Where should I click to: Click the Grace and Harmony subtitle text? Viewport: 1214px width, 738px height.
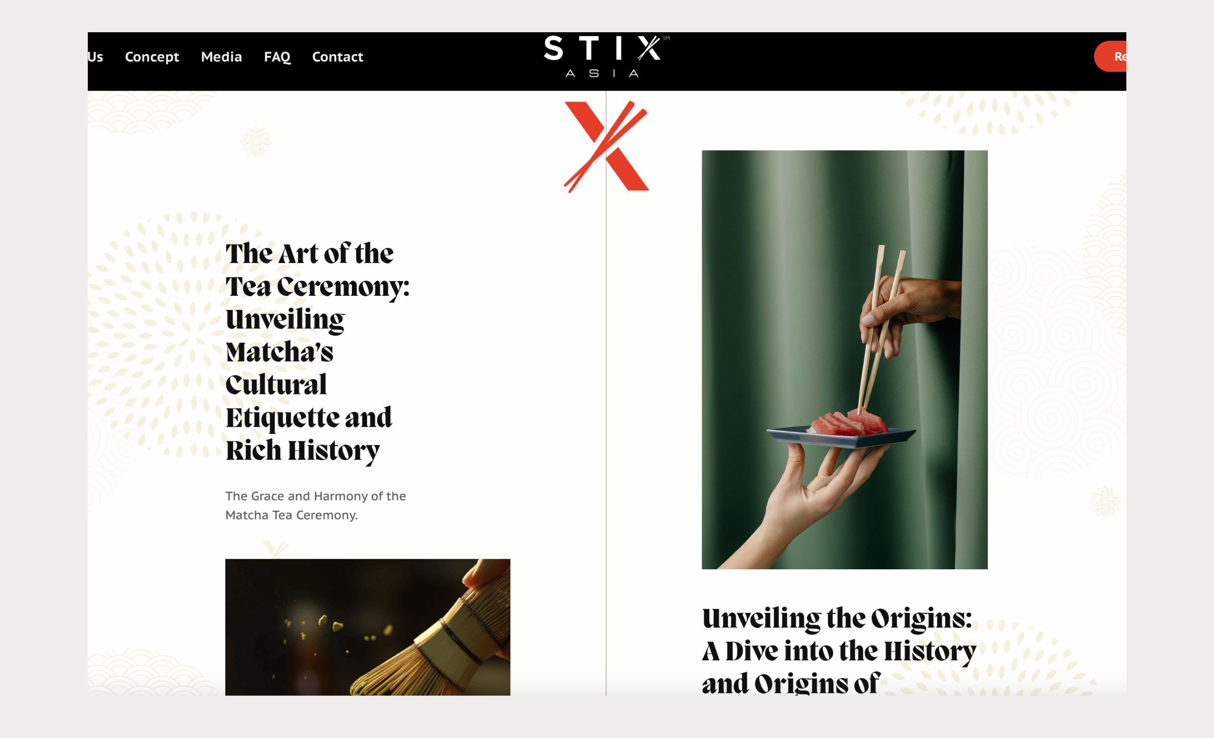coord(315,505)
